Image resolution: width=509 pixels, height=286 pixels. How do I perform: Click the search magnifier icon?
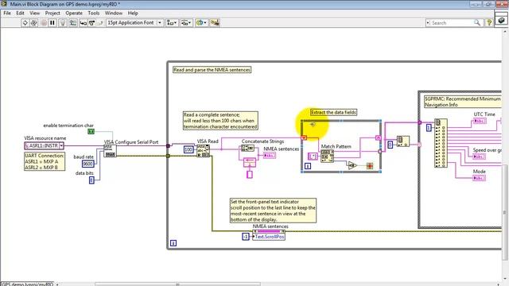[477, 23]
